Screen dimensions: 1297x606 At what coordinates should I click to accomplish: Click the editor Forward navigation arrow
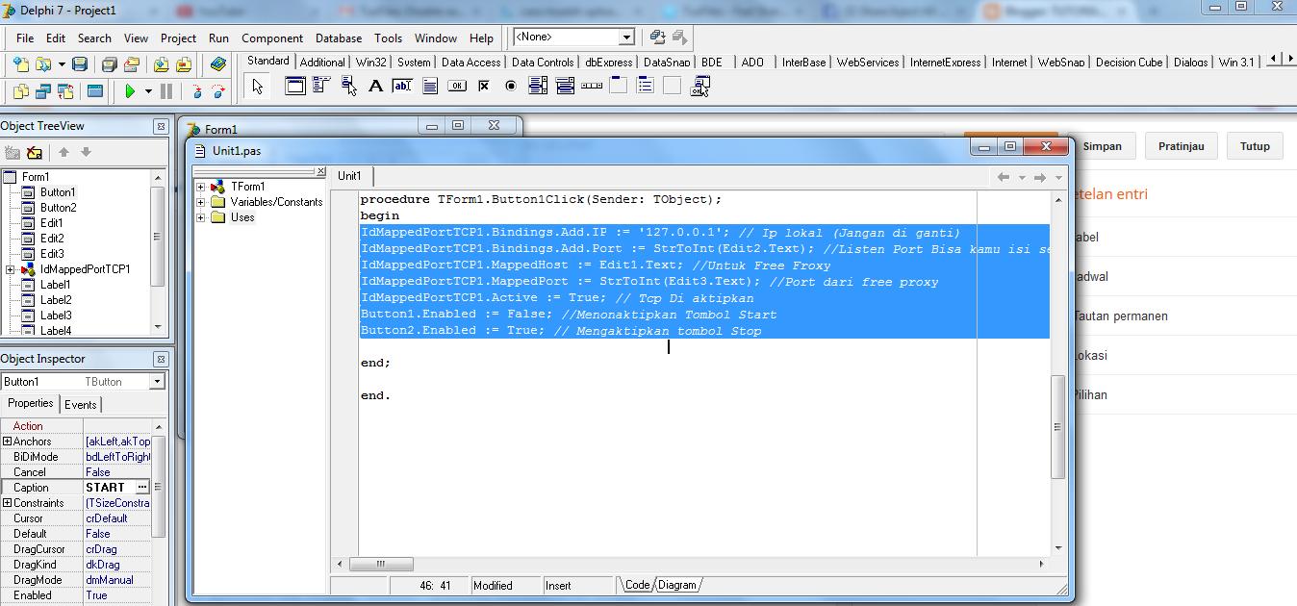pyautogui.click(x=1040, y=177)
